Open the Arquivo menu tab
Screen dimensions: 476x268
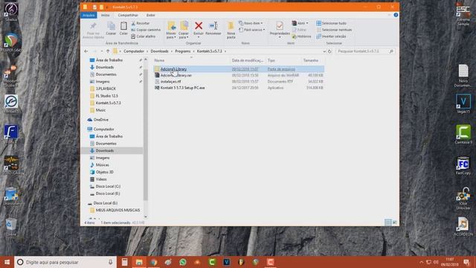point(89,15)
